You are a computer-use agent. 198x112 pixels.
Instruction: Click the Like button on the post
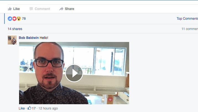point(14,9)
